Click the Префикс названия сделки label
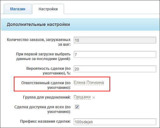Image resolution: width=160 pixels, height=128 pixels. [x=45, y=121]
